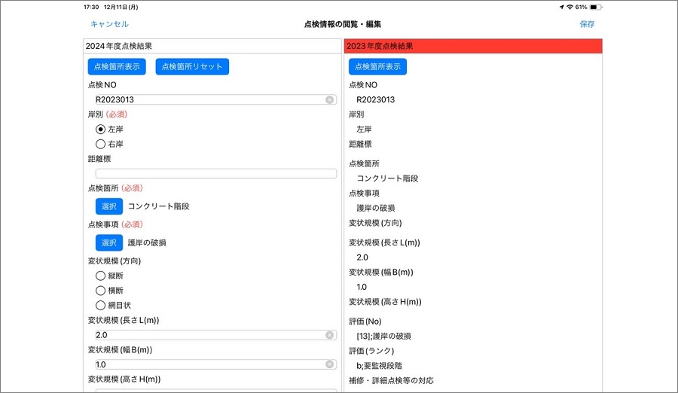
Task: Tap コンクリート階段 beside 選択 button
Action: 159,206
